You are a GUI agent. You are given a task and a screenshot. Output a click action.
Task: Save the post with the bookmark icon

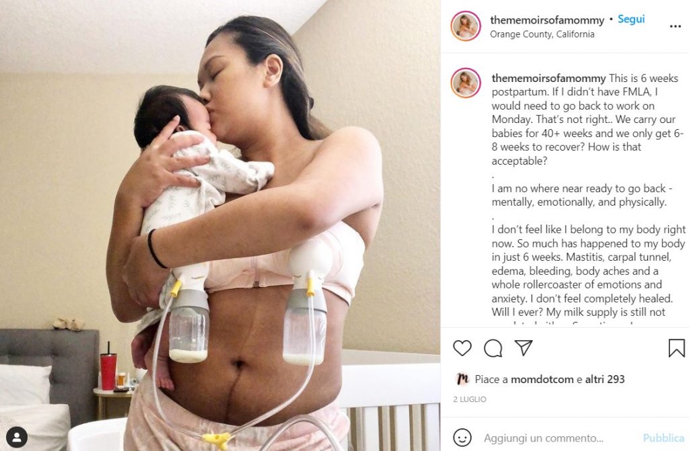coord(676,347)
